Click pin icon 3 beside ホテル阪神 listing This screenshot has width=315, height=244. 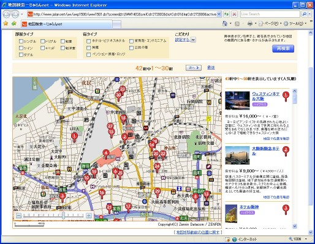coord(286,210)
